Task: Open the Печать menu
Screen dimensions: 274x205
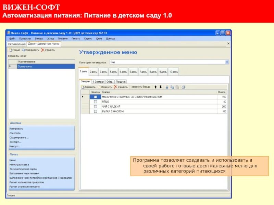Action: click(x=76, y=39)
